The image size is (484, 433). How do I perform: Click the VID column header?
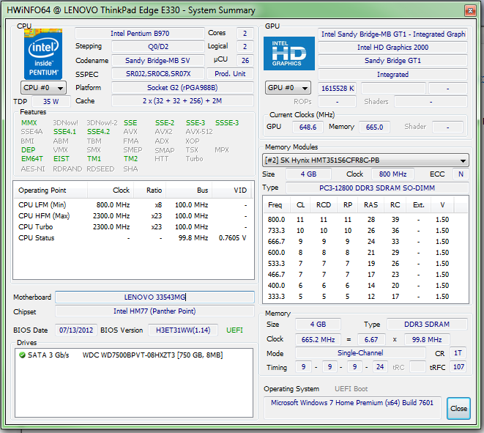coord(231,190)
